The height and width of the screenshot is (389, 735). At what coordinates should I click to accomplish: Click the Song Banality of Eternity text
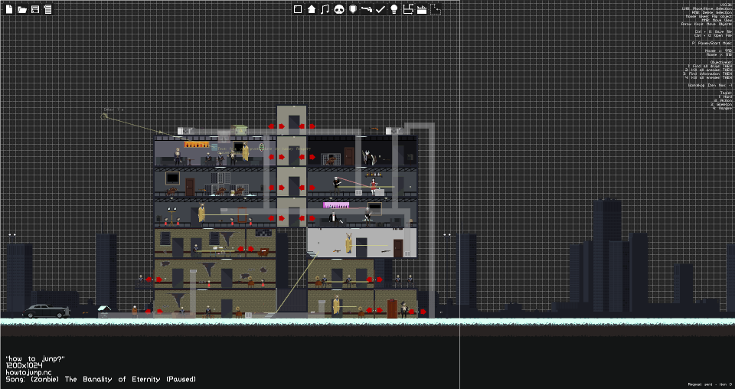point(101,379)
